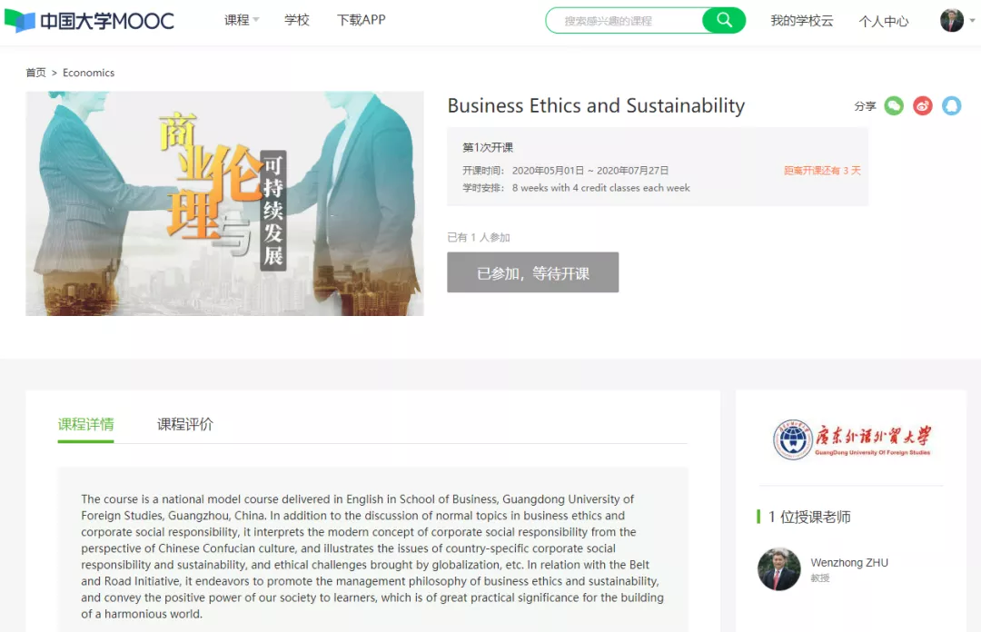Click the green search magnifier button
981x632 pixels.
coord(724,20)
